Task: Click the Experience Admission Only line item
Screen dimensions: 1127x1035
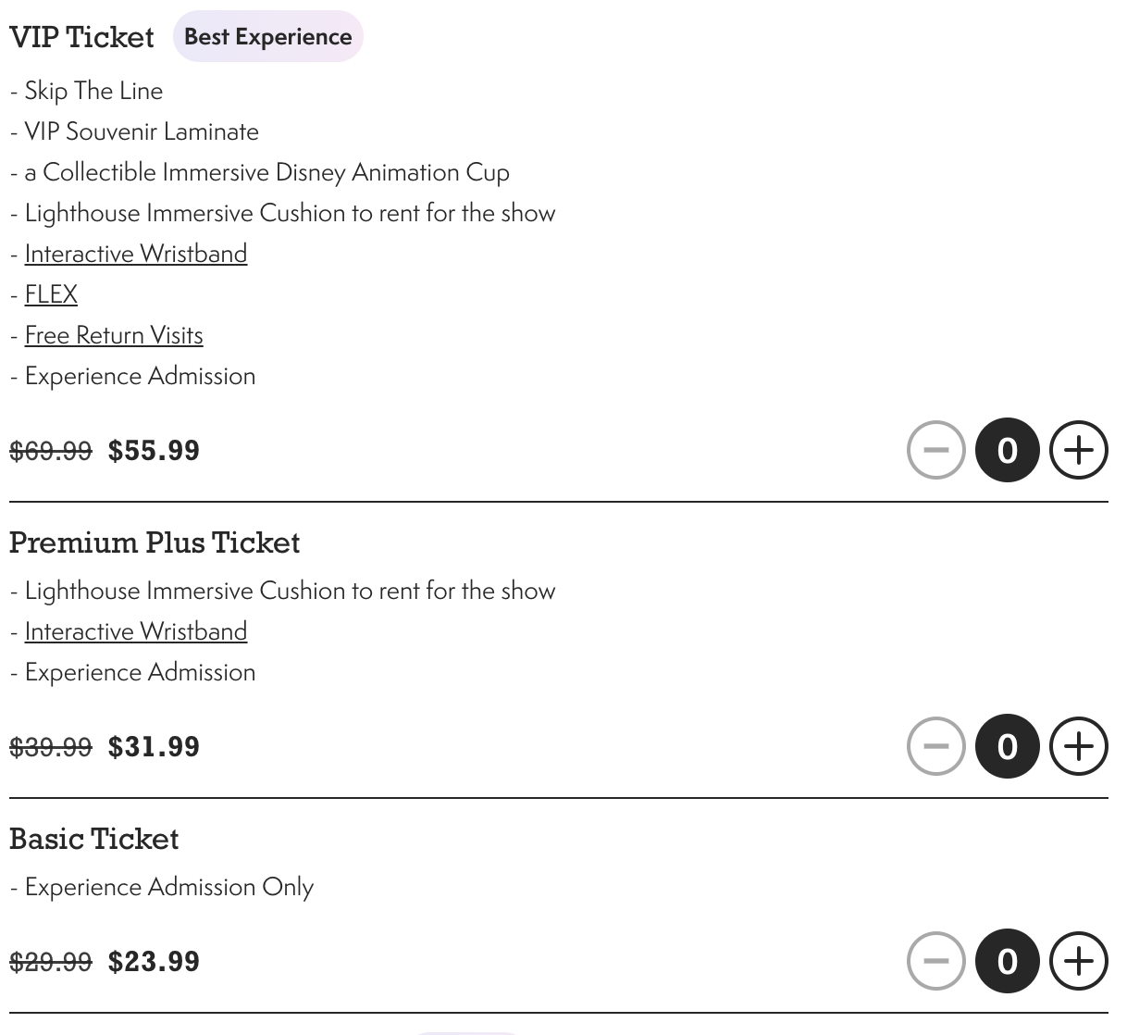Action: [x=161, y=886]
